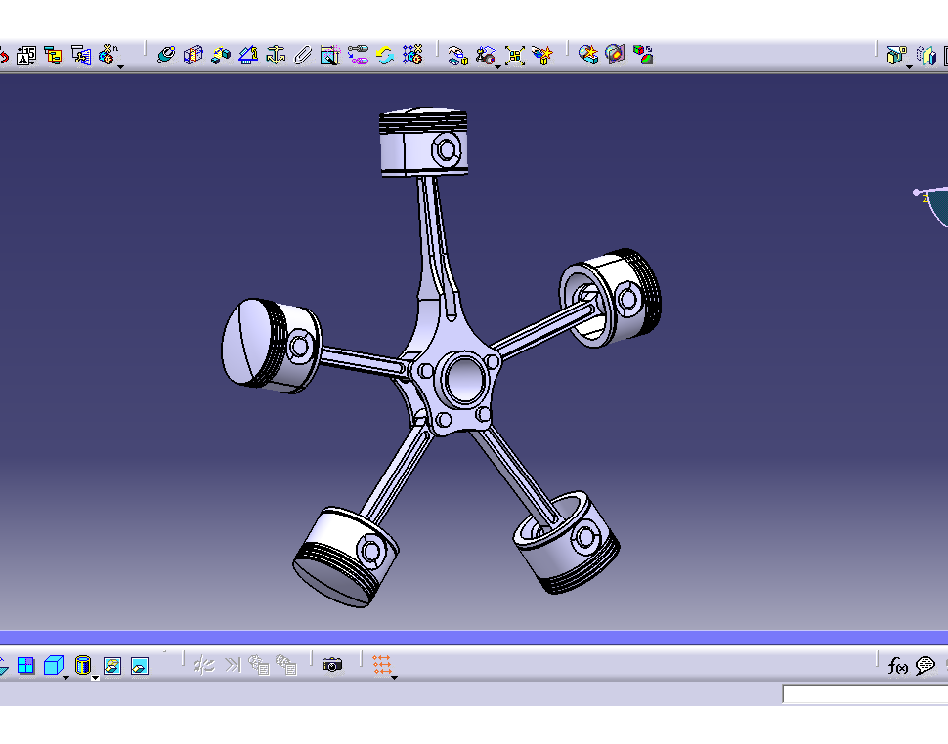948x744 pixels.
Task: Select the central hub of the master rod
Action: pos(463,378)
